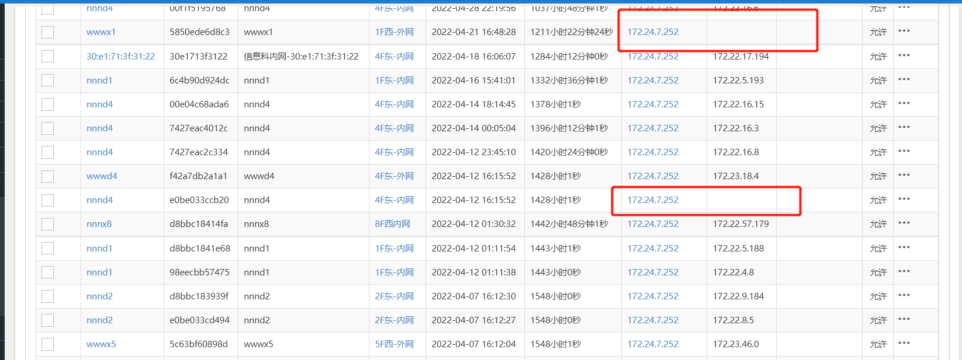Select IP address 172.22.17.194
The image size is (962, 360).
point(740,57)
